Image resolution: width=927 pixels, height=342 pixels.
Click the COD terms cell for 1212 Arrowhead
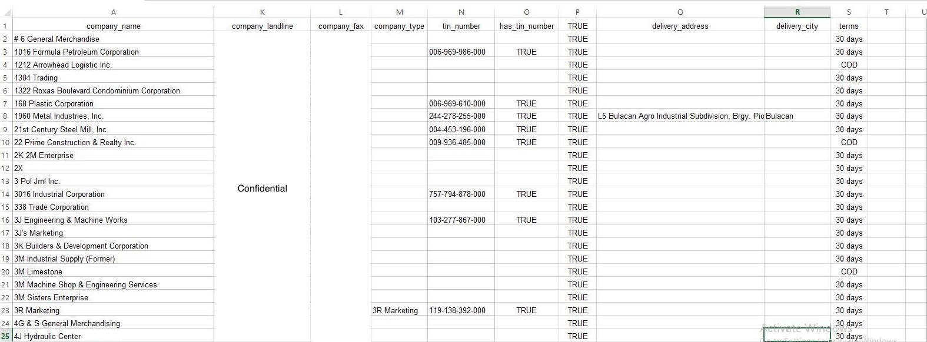(848, 65)
